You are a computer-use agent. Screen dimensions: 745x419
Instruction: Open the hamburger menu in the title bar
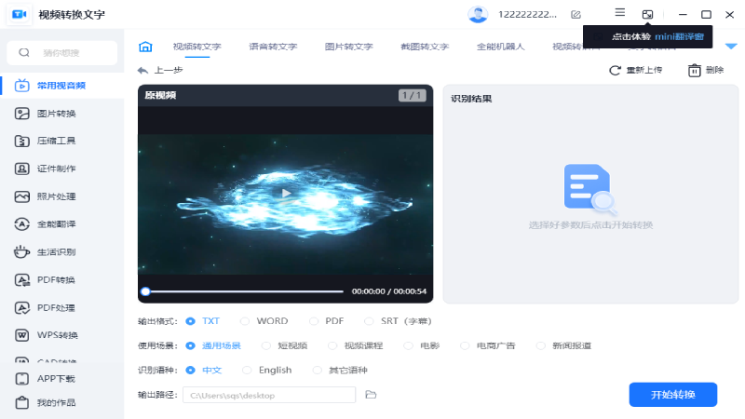(619, 13)
